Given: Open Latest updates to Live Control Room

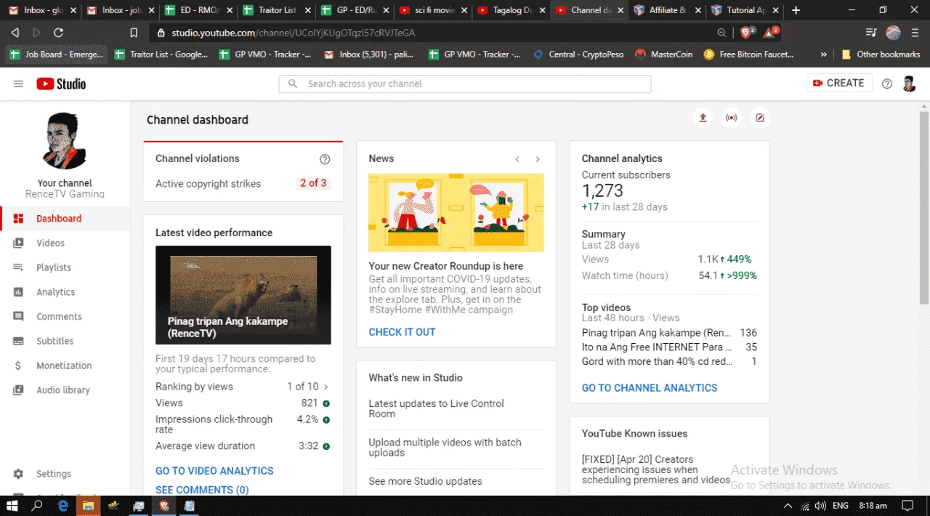Looking at the screenshot, I should 436,408.
